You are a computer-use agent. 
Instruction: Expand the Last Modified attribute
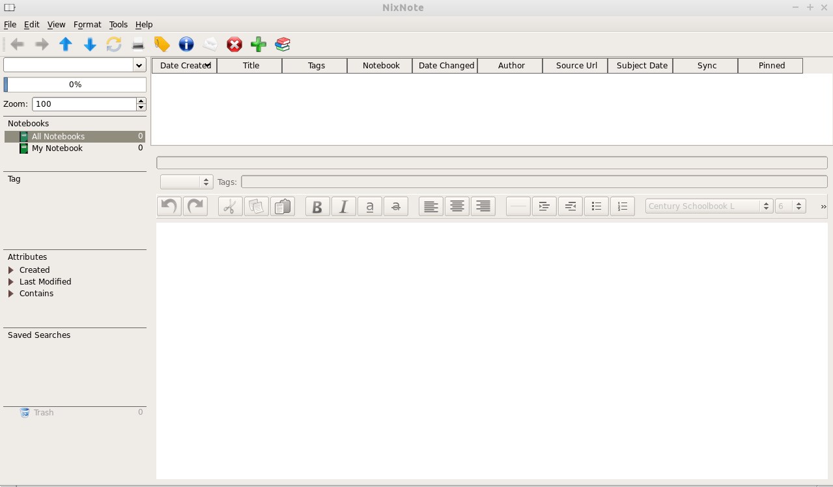[x=11, y=282]
